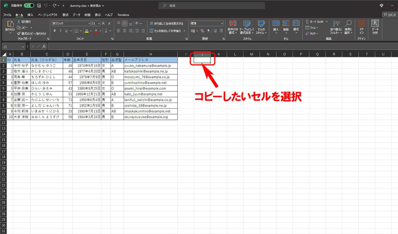
Task: Expand the Name Box dropdown arrow
Action: 23,47
